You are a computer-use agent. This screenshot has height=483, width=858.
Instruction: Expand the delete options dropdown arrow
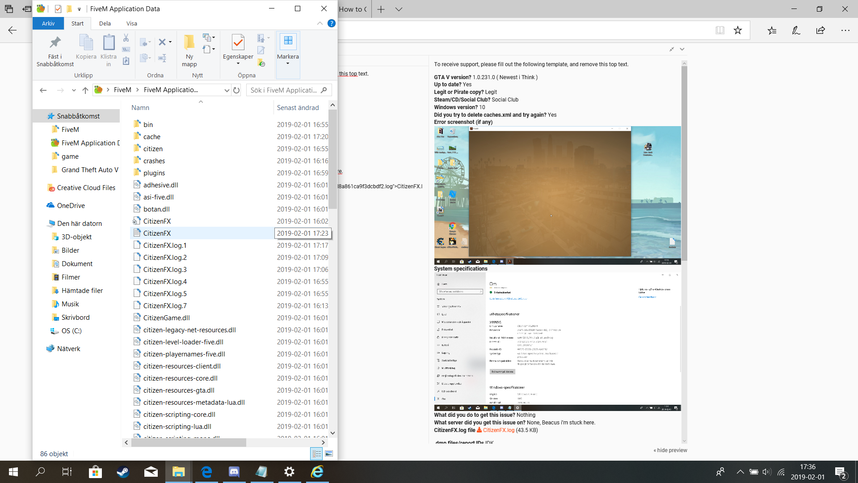click(x=170, y=42)
